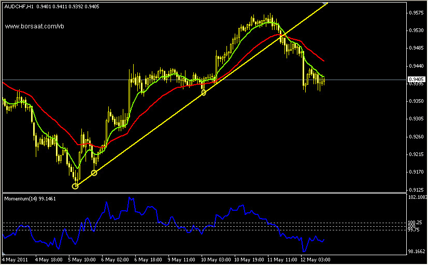Image resolution: width=428 pixels, height=265 pixels.
Task: Click the 0.9260 price scale label
Action: [x=416, y=137]
